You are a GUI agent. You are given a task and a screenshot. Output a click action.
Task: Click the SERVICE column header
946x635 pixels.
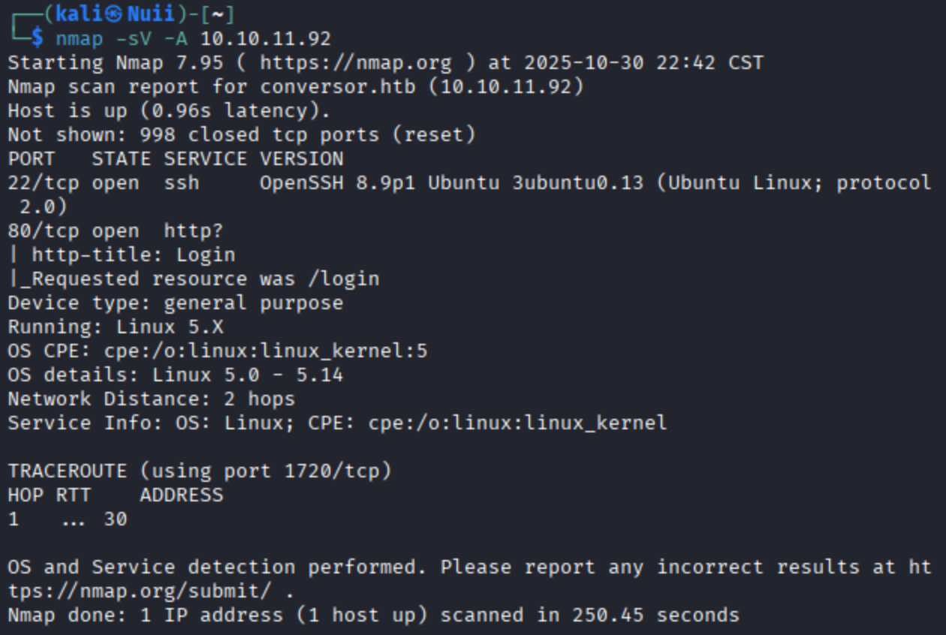(x=205, y=158)
